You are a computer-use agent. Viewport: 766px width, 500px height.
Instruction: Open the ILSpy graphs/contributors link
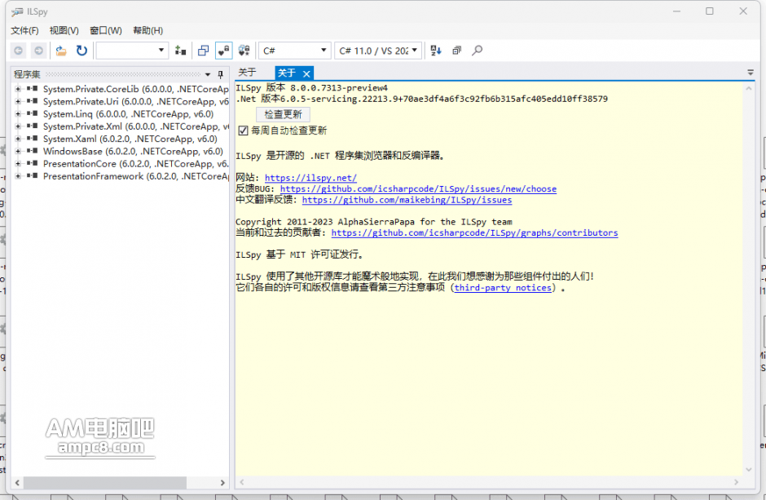pos(474,232)
